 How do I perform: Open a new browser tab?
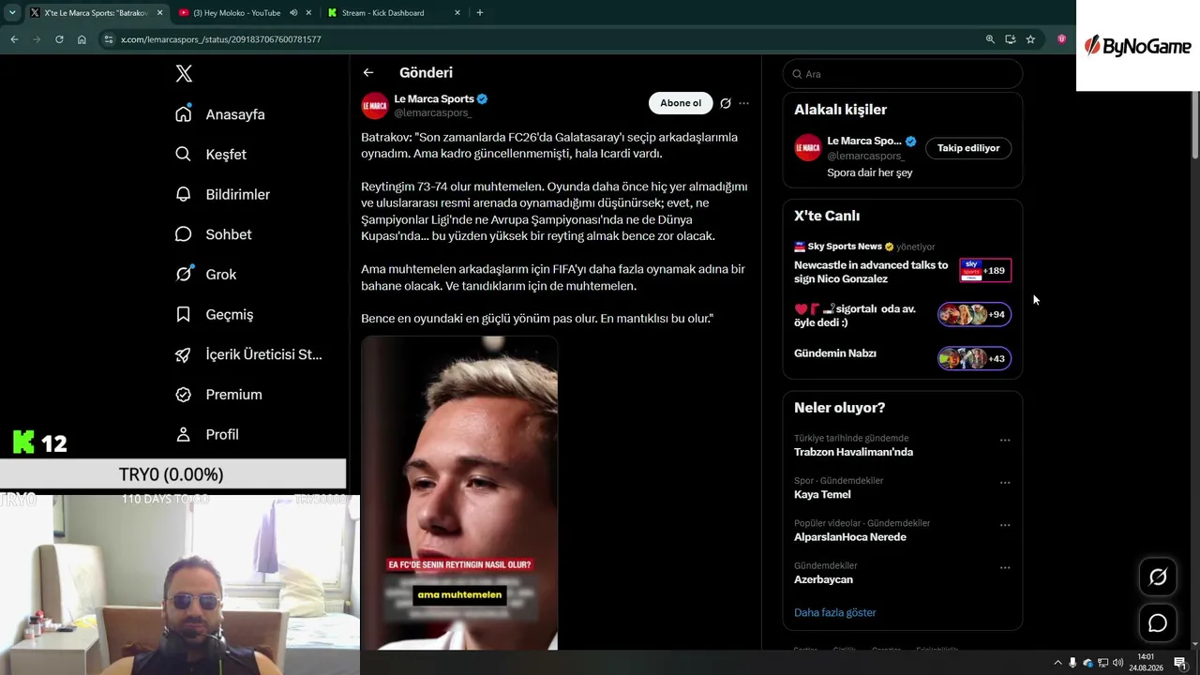point(480,13)
